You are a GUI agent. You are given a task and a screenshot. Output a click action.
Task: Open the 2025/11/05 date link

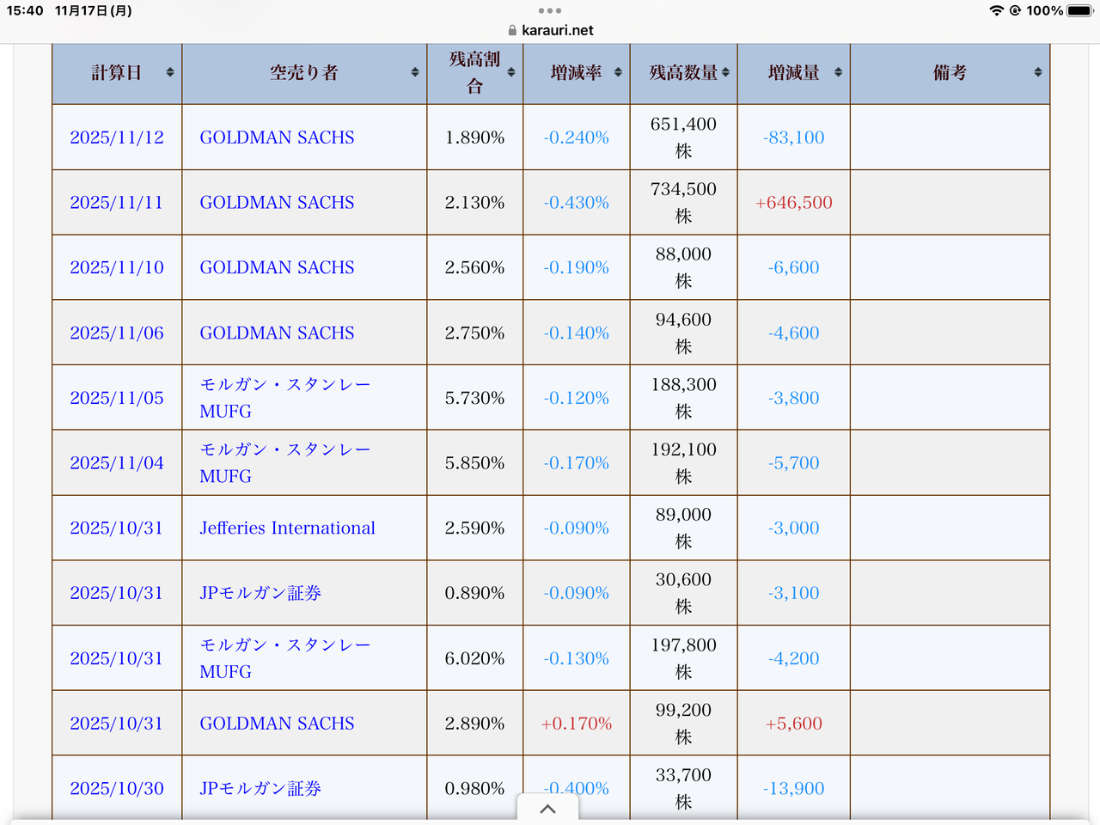coord(117,397)
